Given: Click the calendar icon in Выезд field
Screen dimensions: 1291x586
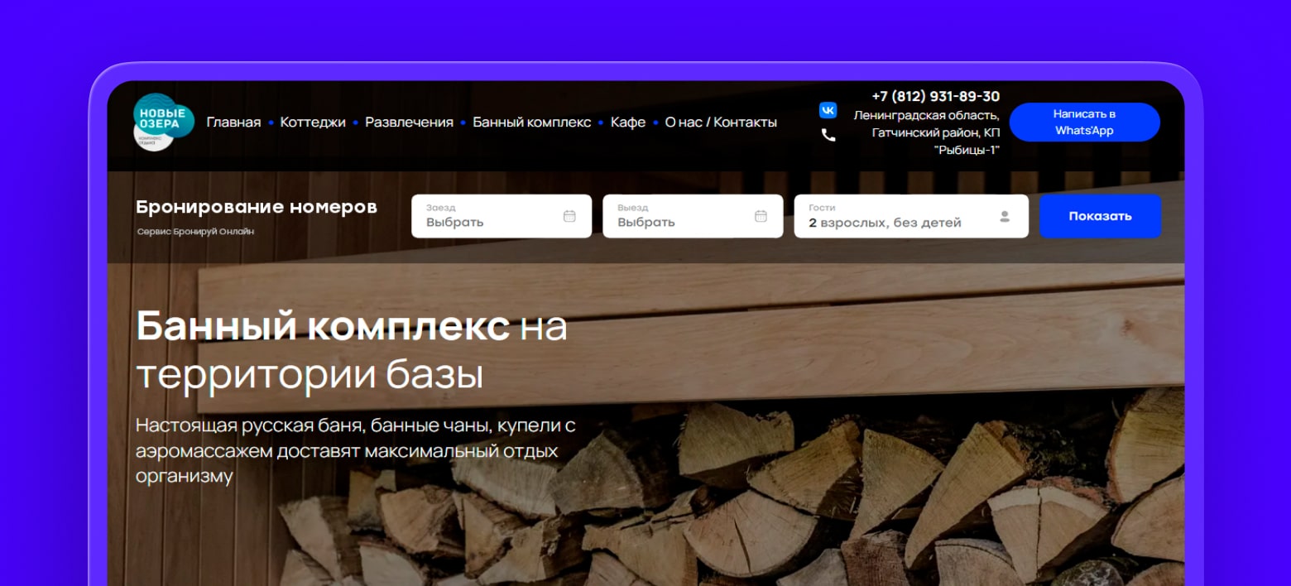Looking at the screenshot, I should [761, 216].
